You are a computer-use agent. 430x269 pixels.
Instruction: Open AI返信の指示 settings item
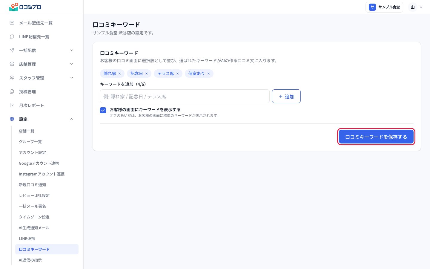(x=47, y=260)
